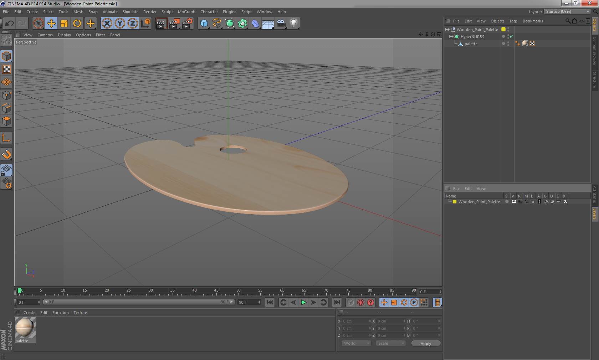Collapse HyperNURBS tree node

[451, 36]
